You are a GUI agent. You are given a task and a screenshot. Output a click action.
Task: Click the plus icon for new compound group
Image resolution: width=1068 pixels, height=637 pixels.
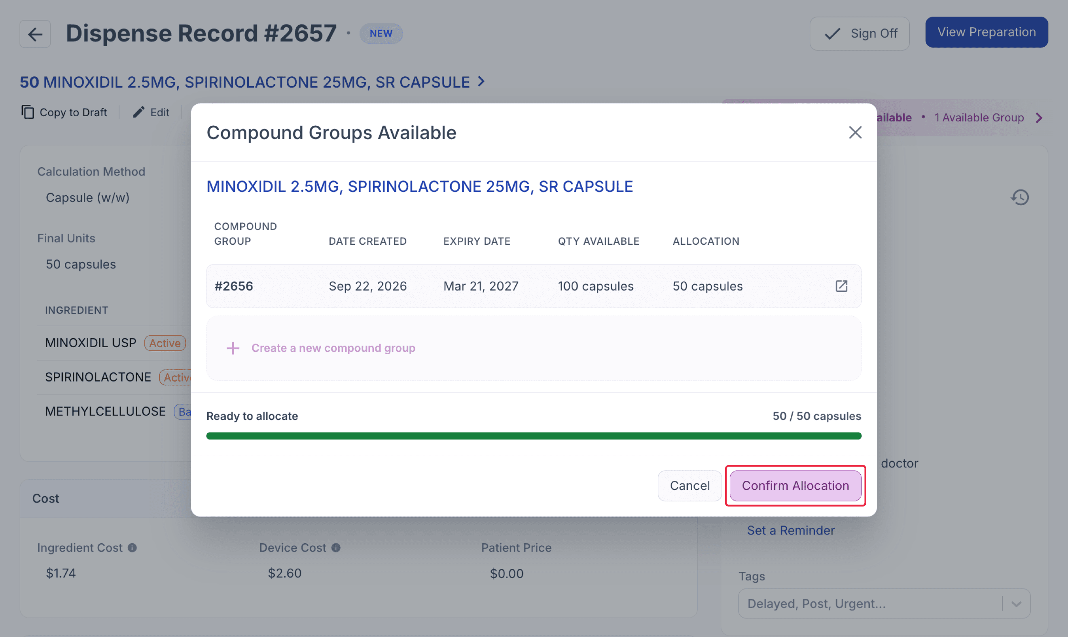(x=233, y=348)
